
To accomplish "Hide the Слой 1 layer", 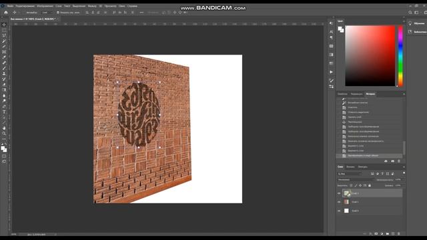I will 339,202.
